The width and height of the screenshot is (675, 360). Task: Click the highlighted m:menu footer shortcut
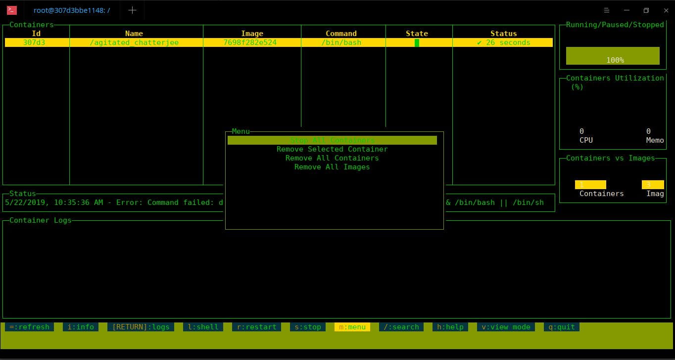coord(352,327)
